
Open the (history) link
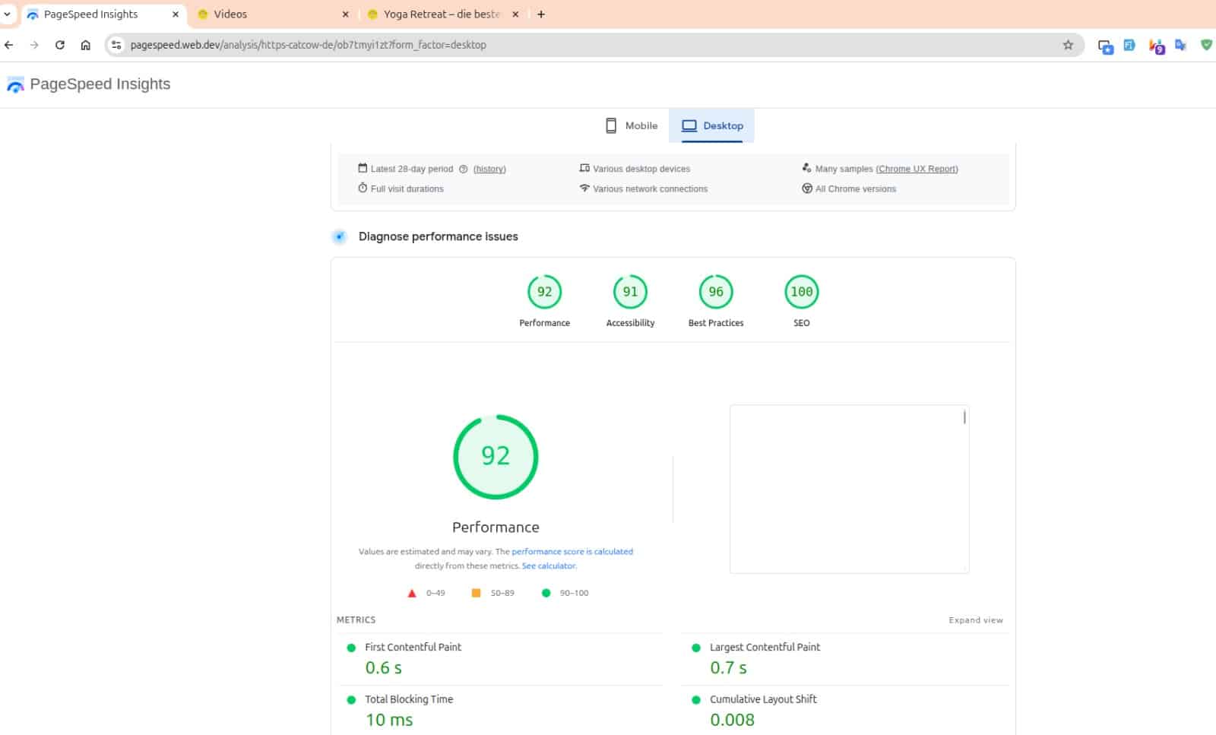pos(489,169)
